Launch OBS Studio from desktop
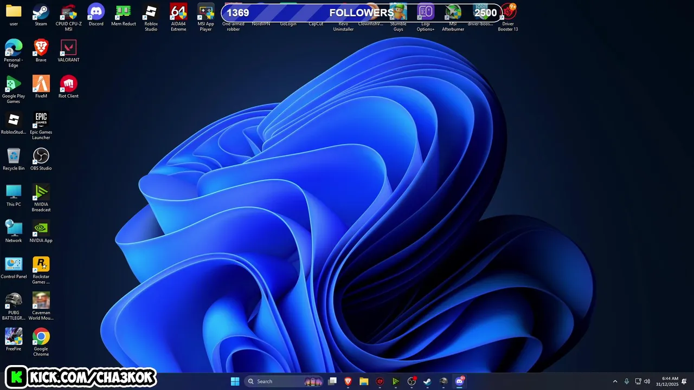694x390 pixels. [41, 156]
